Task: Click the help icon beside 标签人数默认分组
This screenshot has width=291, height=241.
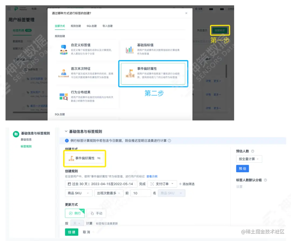Action: click(x=265, y=180)
